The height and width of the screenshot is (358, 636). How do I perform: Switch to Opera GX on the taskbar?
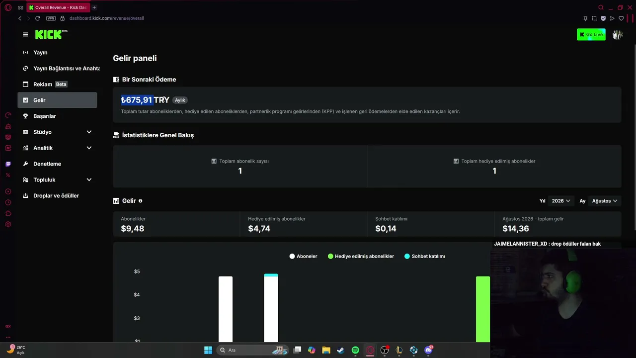click(x=370, y=350)
